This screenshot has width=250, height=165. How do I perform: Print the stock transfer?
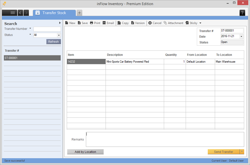click(x=95, y=23)
